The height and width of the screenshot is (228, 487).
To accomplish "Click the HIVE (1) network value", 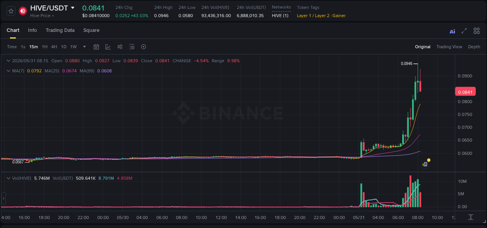I will pyautogui.click(x=280, y=16).
